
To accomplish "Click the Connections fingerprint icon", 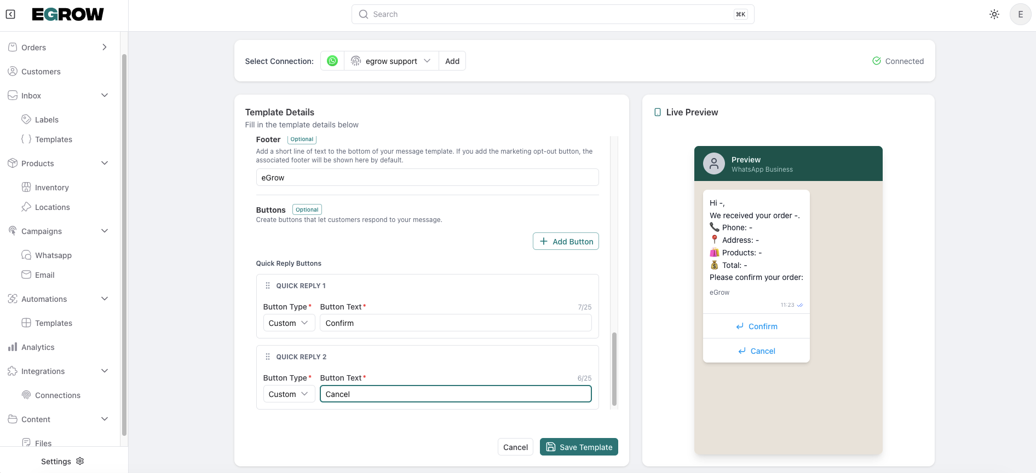I will point(26,395).
